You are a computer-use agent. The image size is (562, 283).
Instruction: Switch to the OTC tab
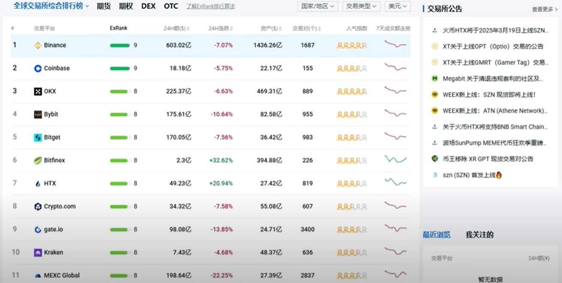tap(171, 6)
